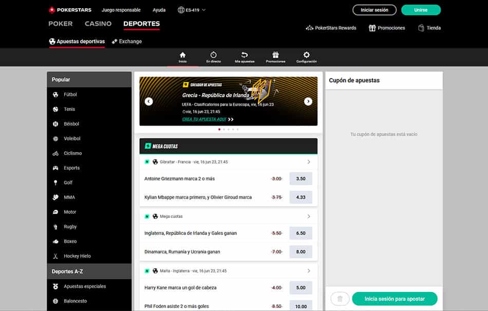The image size is (488, 311).
Task: Pick odds 5.00 for Harry Kane header
Action: tap(301, 288)
